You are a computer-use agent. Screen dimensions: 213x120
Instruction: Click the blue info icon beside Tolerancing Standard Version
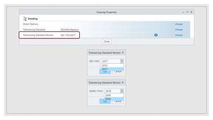click(156, 35)
